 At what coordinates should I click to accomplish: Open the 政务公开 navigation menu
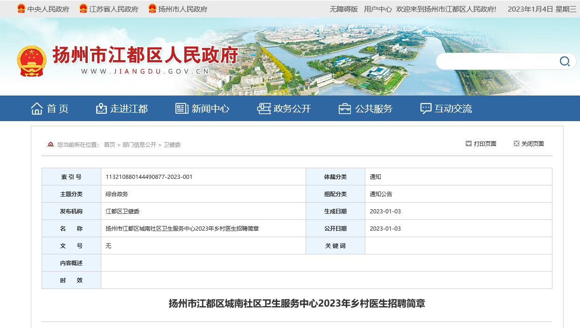click(x=292, y=109)
